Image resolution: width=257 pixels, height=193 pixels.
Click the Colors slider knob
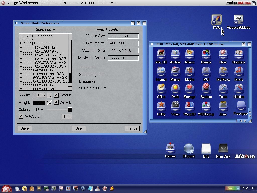click(x=70, y=110)
